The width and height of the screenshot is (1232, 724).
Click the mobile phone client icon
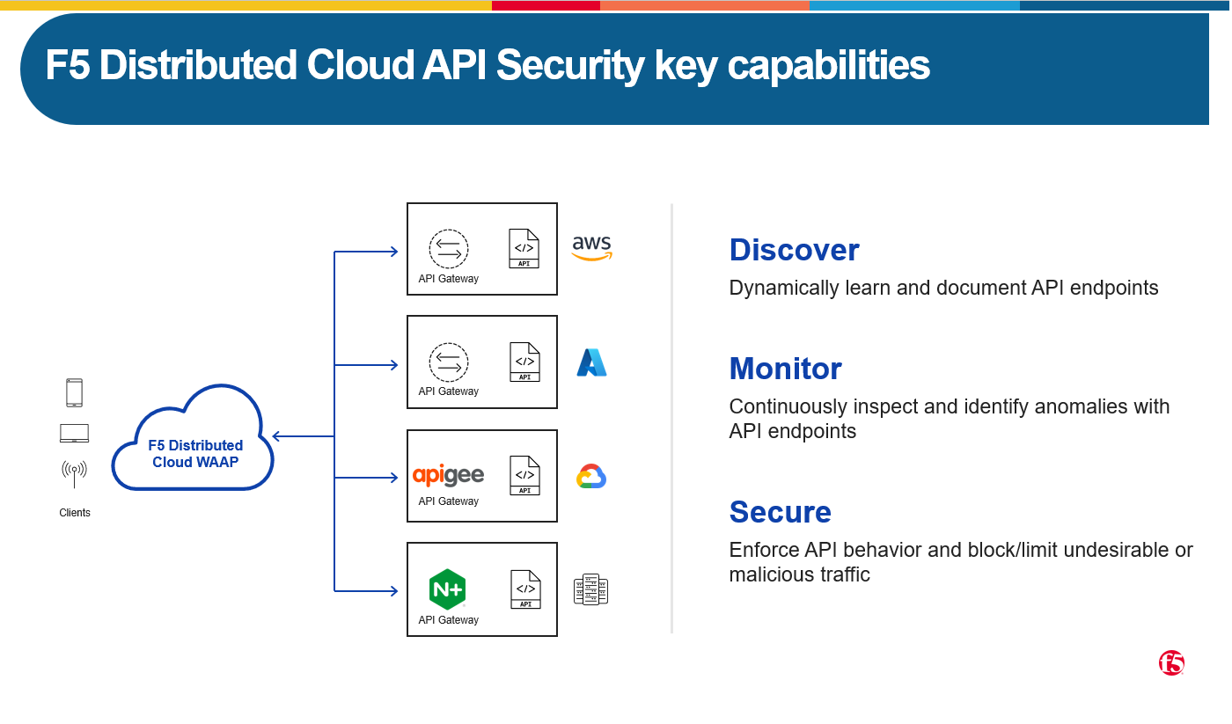coord(74,393)
